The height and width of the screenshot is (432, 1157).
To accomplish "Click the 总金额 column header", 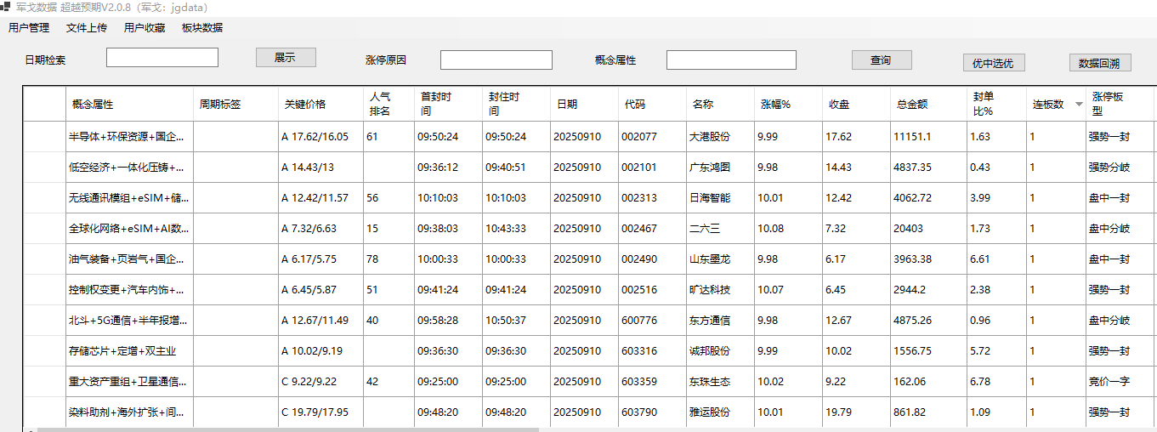I will pos(927,104).
